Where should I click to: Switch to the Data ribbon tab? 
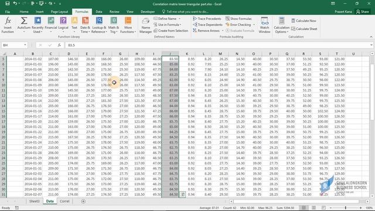click(99, 12)
